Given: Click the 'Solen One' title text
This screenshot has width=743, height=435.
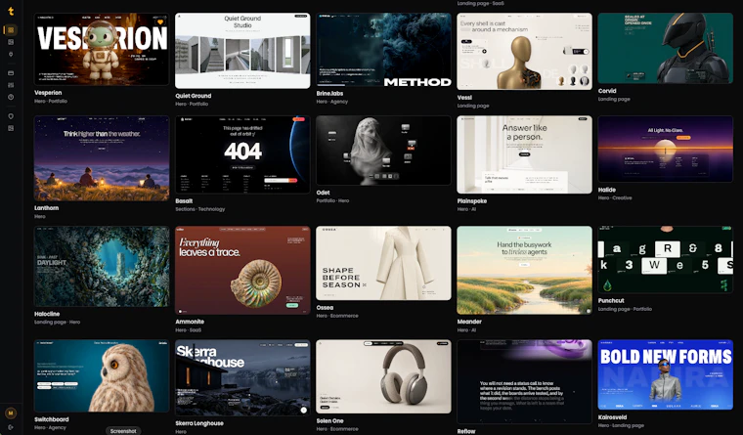Looking at the screenshot, I should (329, 420).
